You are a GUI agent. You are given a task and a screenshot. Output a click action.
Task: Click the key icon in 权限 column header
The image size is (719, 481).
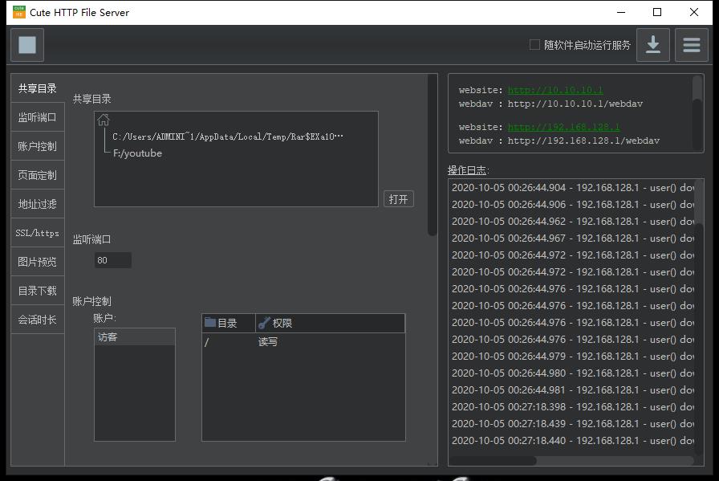(x=264, y=323)
